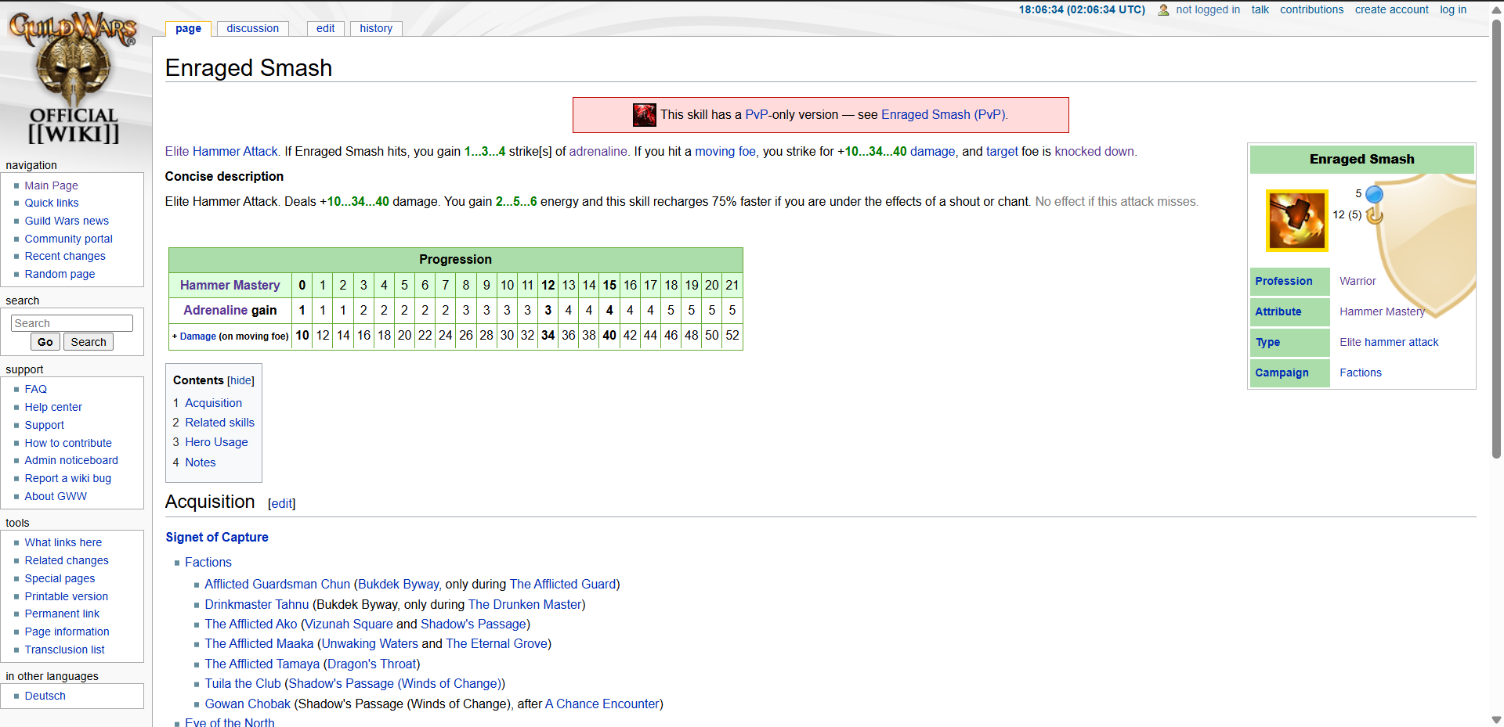
Task: Hide the Contents box
Action: click(x=240, y=380)
